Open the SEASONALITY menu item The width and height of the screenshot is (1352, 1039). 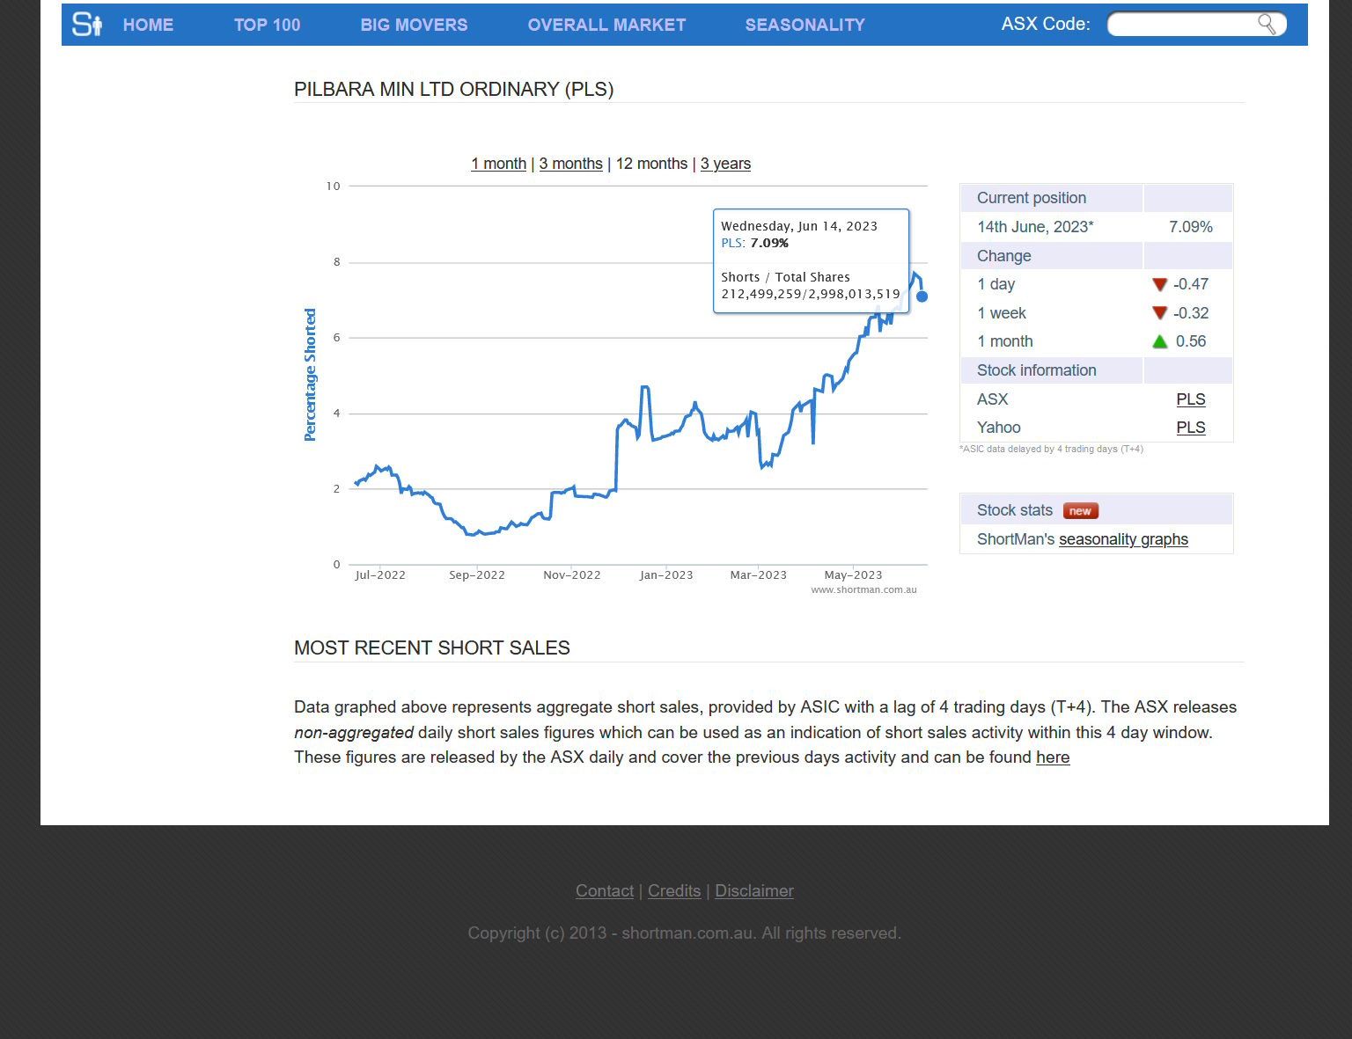click(x=805, y=25)
